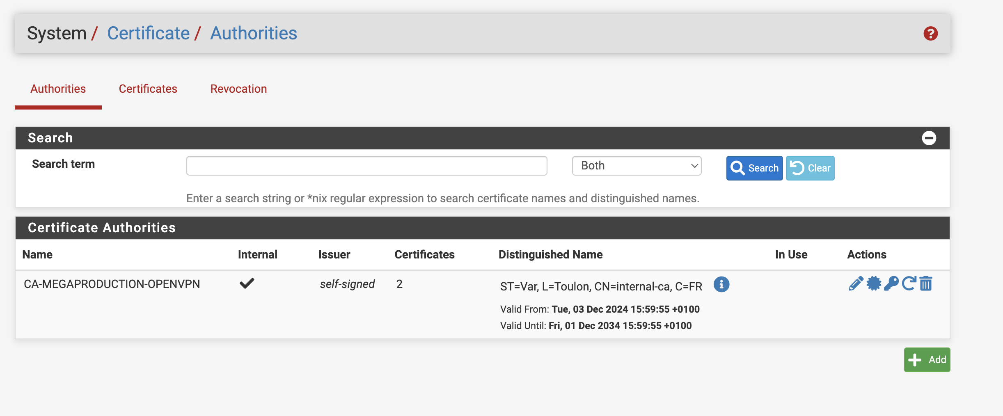Screen dimensions: 1003x416
Task: Renew the CA with the circular arrow icon
Action: coord(909,283)
